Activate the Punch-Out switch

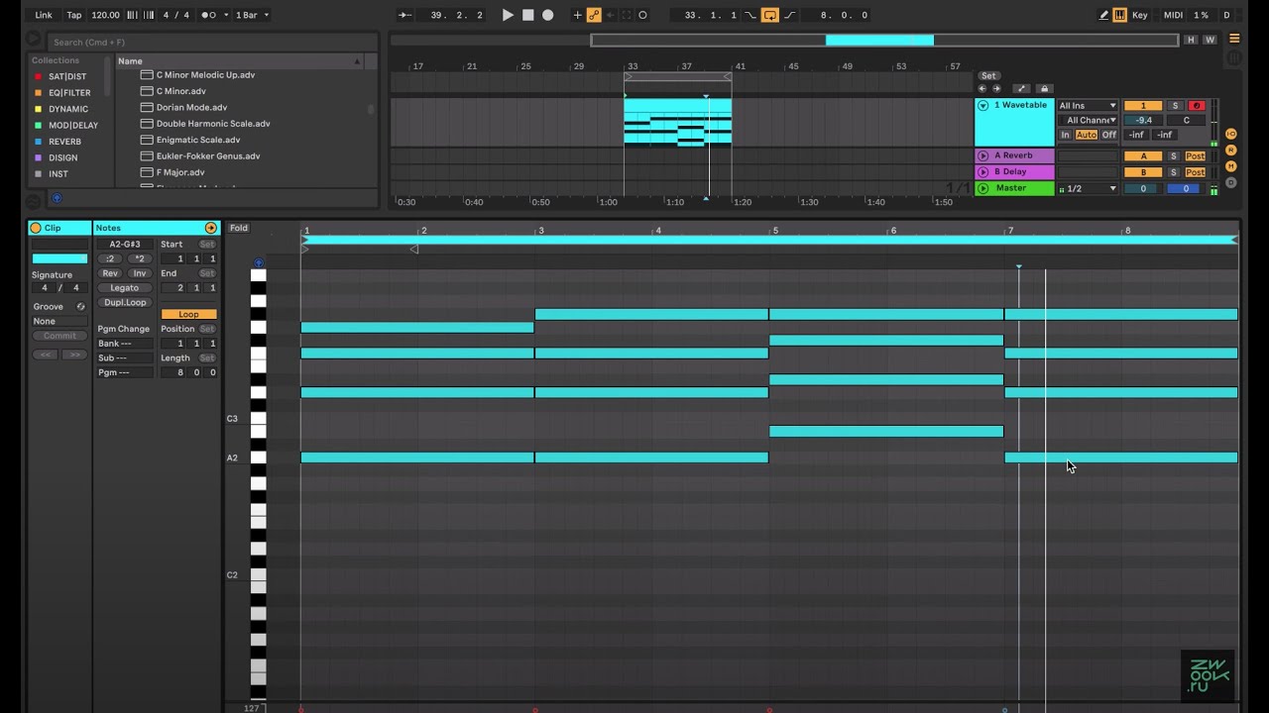(x=790, y=15)
